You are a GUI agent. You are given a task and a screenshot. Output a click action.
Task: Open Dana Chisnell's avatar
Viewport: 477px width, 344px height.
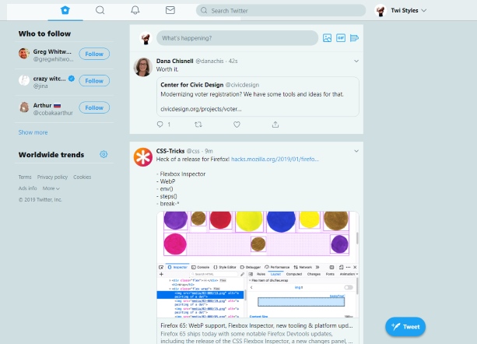click(x=143, y=67)
